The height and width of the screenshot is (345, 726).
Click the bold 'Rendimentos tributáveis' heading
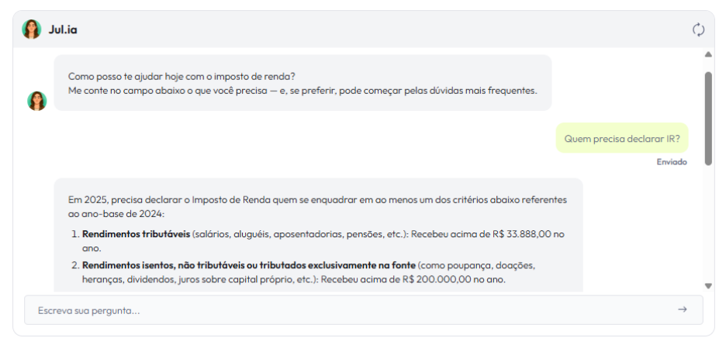pyautogui.click(x=136, y=233)
